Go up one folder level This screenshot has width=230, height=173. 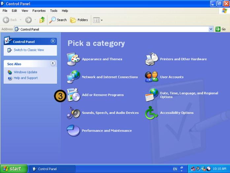[x=42, y=20]
